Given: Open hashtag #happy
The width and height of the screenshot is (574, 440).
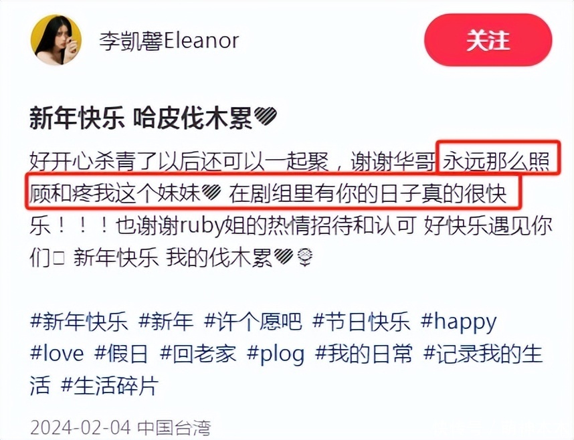Looking at the screenshot, I should [x=459, y=322].
